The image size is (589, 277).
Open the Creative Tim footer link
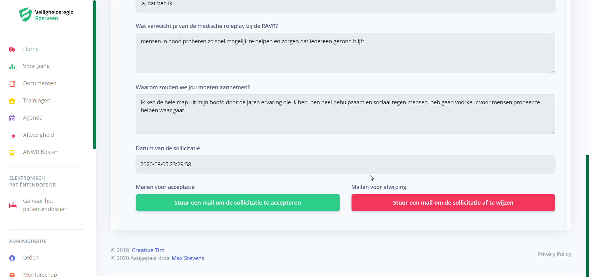(x=148, y=250)
